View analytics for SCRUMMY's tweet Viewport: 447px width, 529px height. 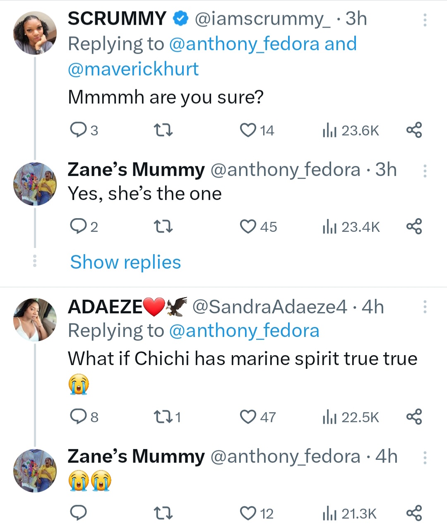click(330, 130)
